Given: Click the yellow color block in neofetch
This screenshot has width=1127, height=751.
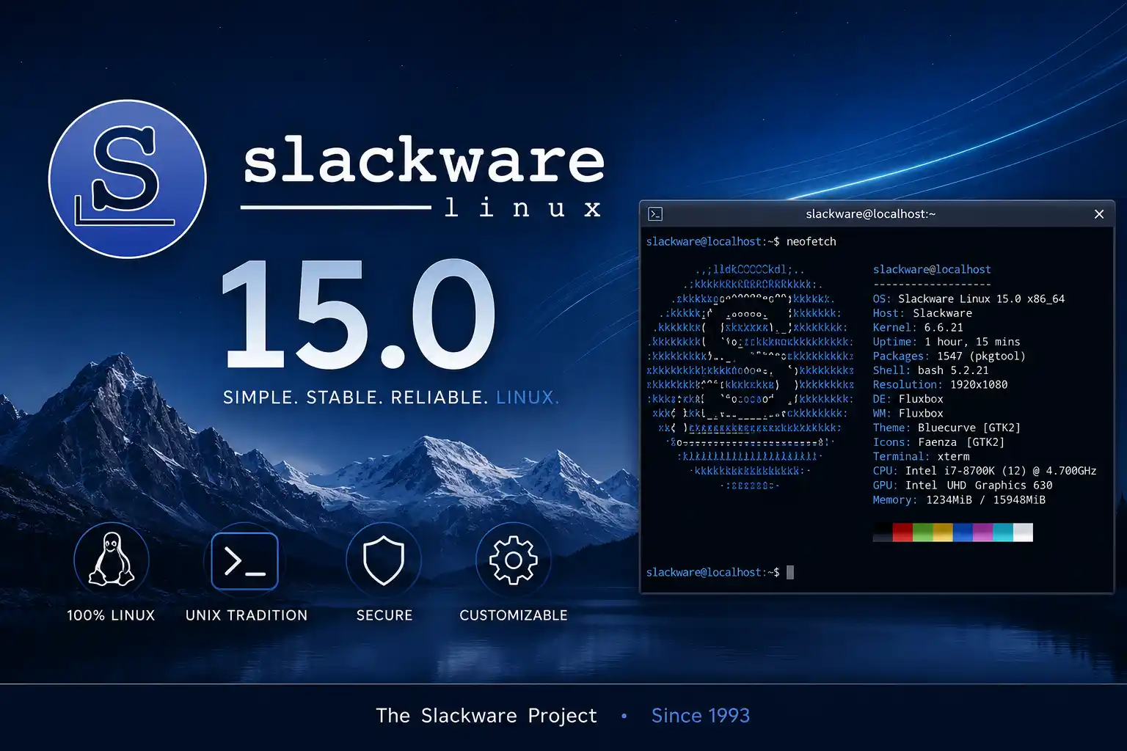Looking at the screenshot, I should point(943,532).
